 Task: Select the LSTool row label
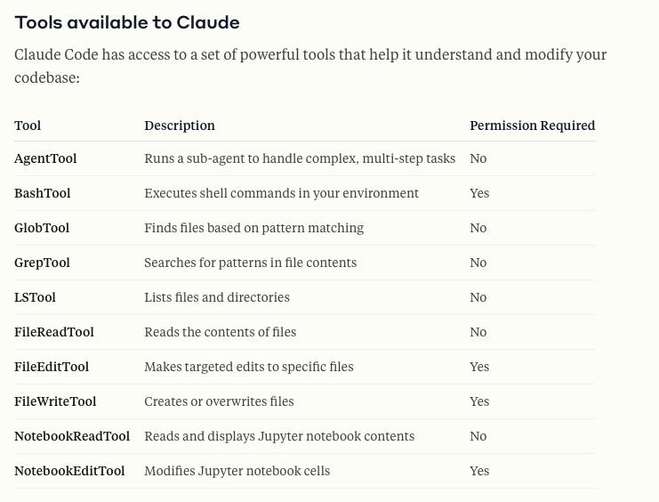(35, 297)
